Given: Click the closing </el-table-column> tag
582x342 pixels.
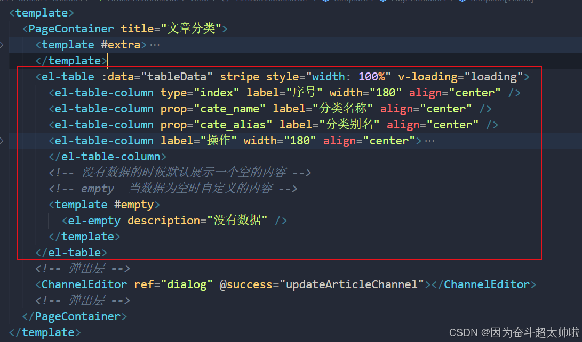Looking at the screenshot, I should [x=107, y=157].
